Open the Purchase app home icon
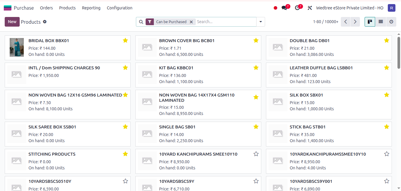 8,8
